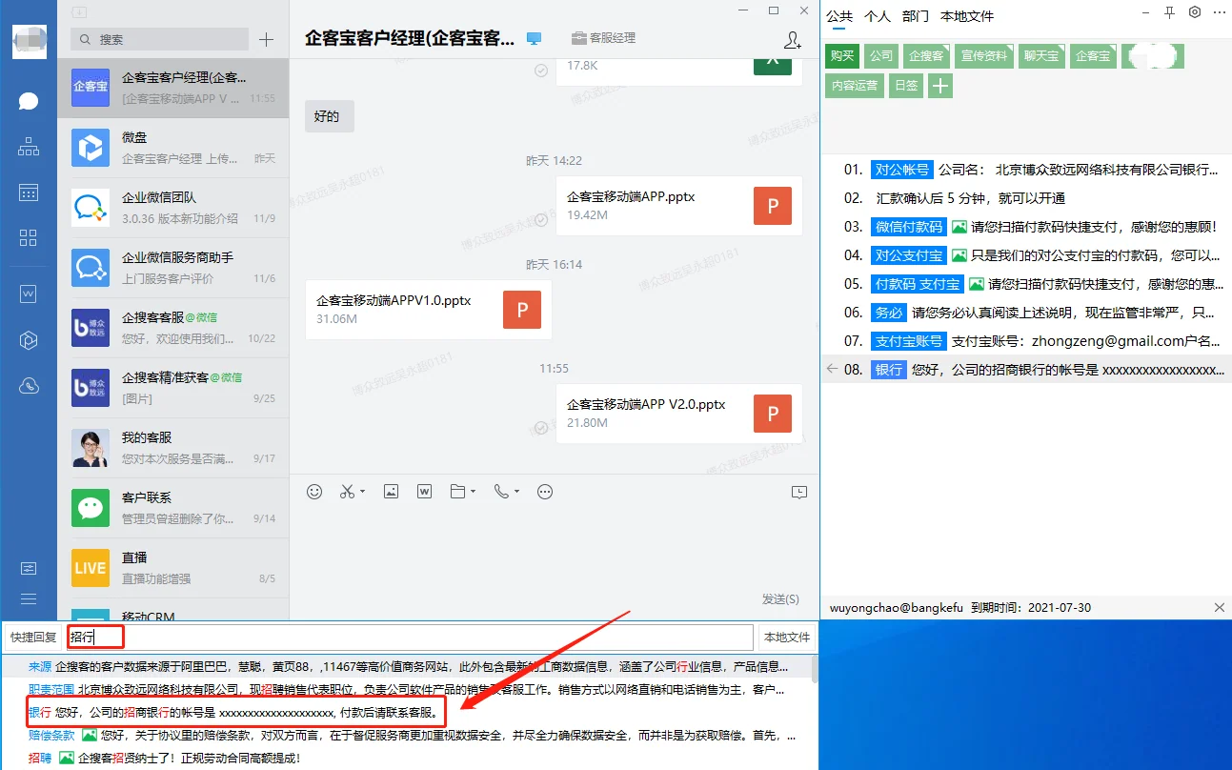The width and height of the screenshot is (1232, 770).
Task: Open the 我的客服 conversation
Action: (172, 448)
